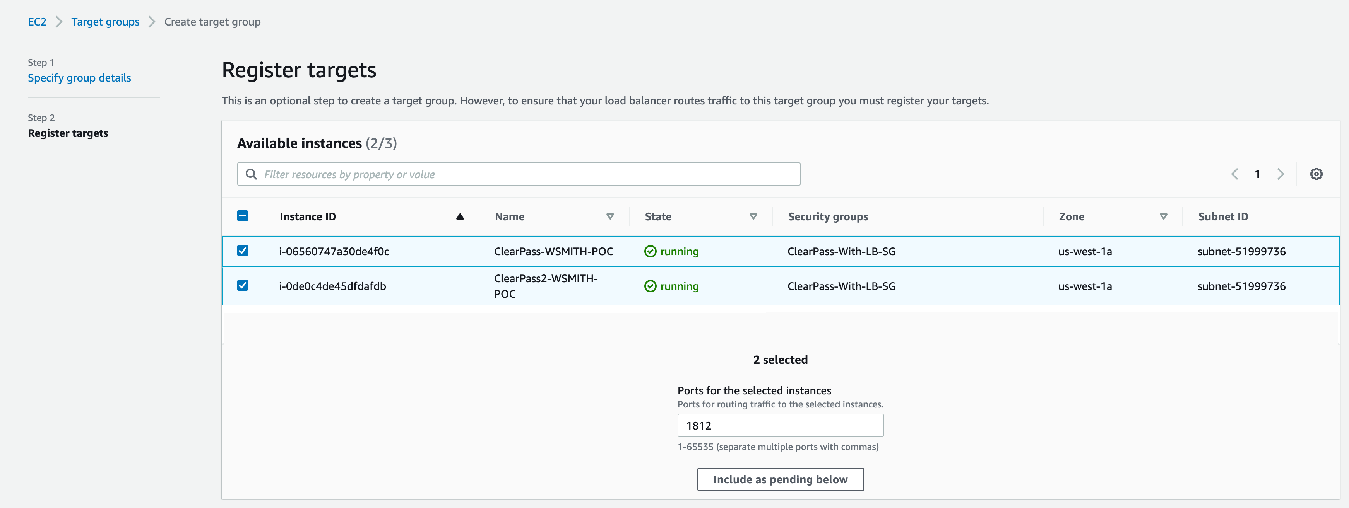Sort instances by Instance ID column arrow
Screen dimensions: 1349x508
[x=460, y=216]
